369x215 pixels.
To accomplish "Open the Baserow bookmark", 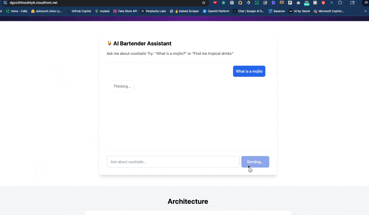I will 276,11.
